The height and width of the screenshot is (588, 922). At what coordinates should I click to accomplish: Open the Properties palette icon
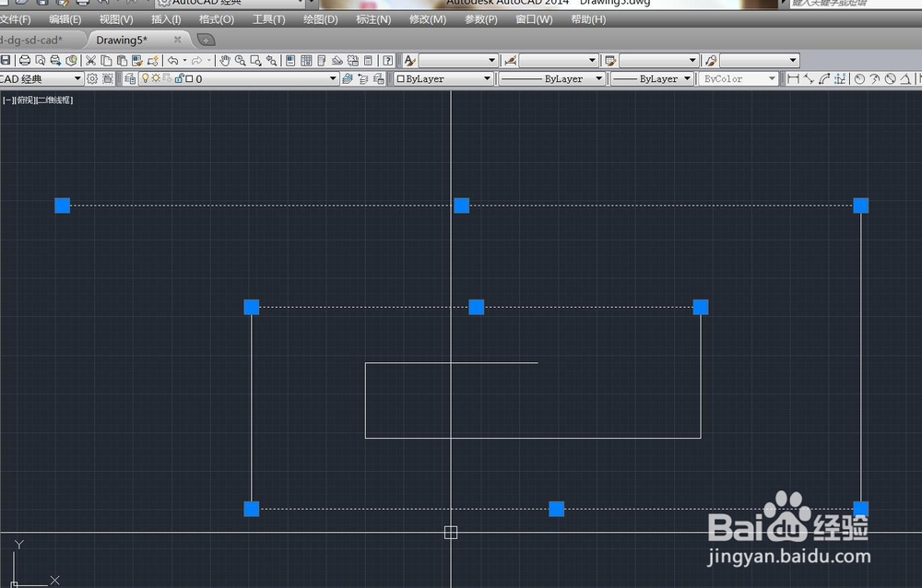pos(290,60)
